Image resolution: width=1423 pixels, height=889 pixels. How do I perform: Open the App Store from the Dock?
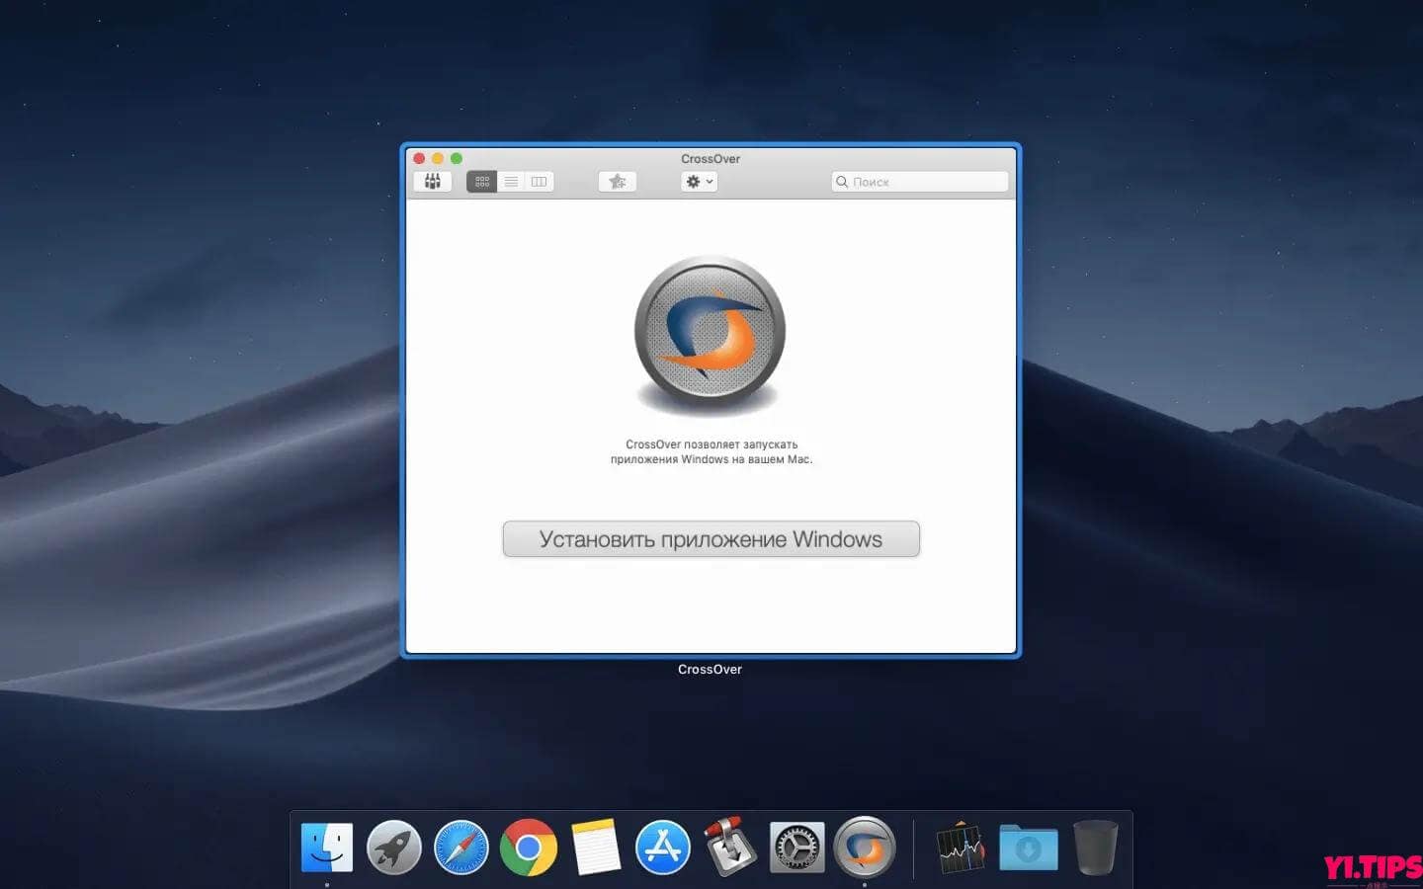(661, 847)
